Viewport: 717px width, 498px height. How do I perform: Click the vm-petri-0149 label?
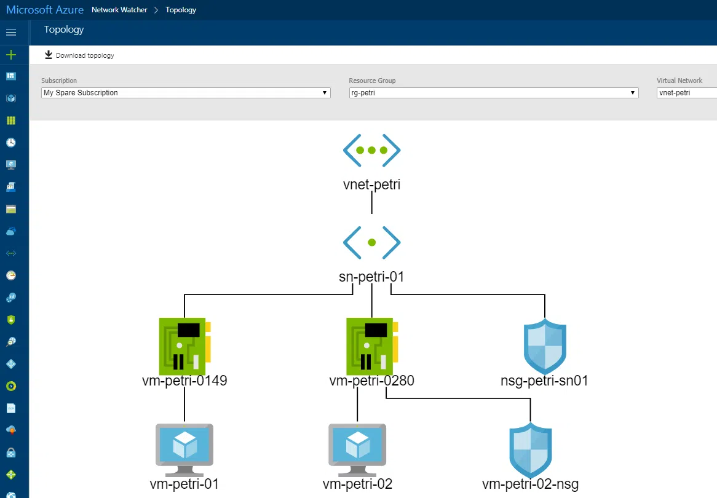point(184,381)
